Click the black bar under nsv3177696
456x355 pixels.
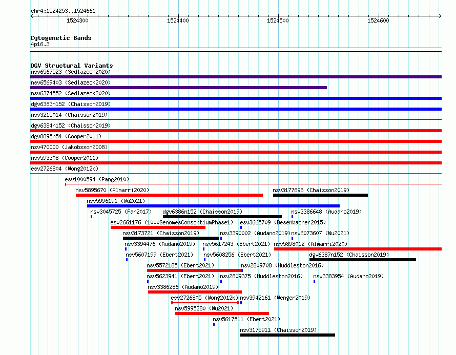pyautogui.click(x=320, y=195)
